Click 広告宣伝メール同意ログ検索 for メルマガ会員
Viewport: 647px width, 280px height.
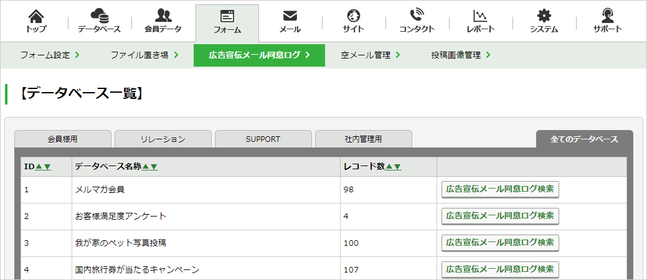click(500, 190)
